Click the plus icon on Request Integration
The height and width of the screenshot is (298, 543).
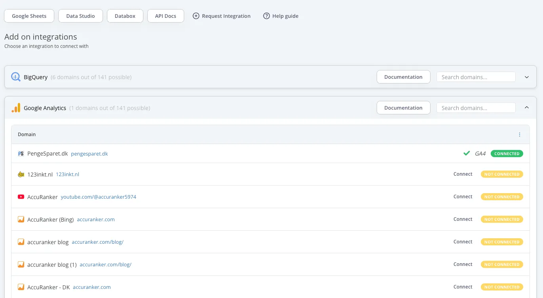(196, 16)
